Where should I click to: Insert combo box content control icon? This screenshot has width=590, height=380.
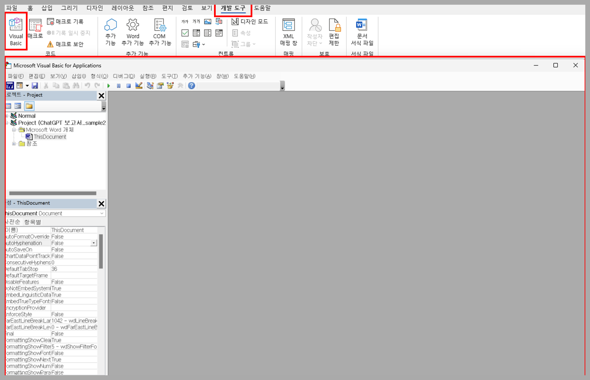tap(196, 33)
